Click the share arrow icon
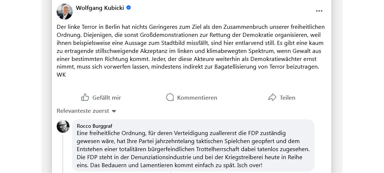This screenshot has height=173, width=384. pyautogui.click(x=272, y=97)
